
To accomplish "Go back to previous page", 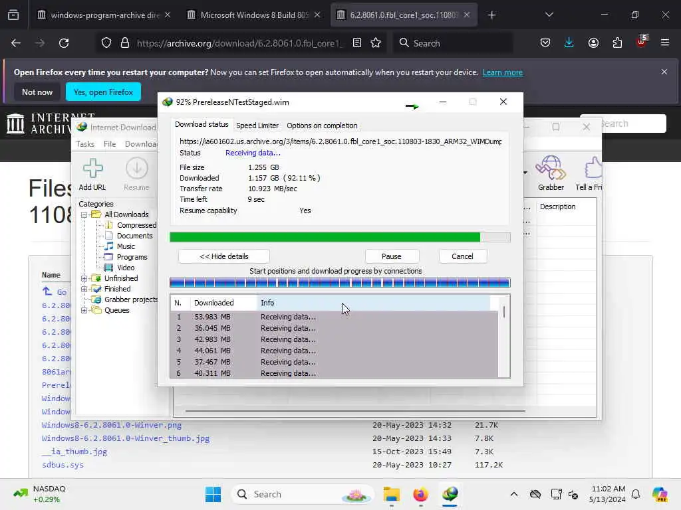I will click(16, 42).
